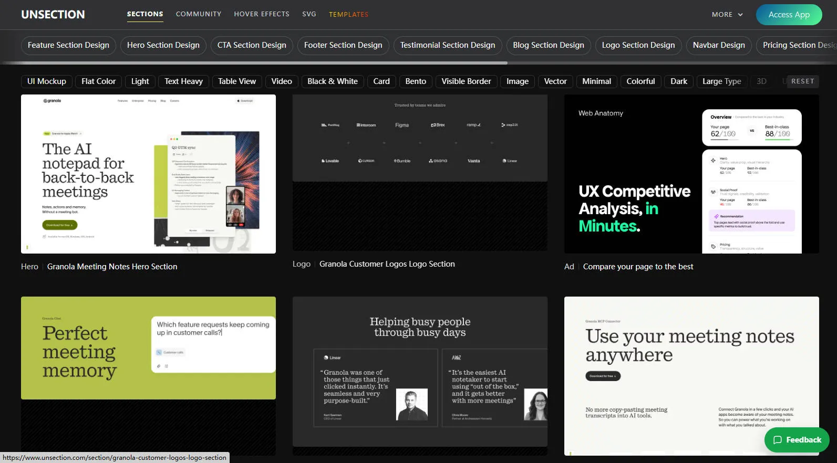Select Blog Section Design category
This screenshot has width=837, height=463.
click(x=549, y=45)
